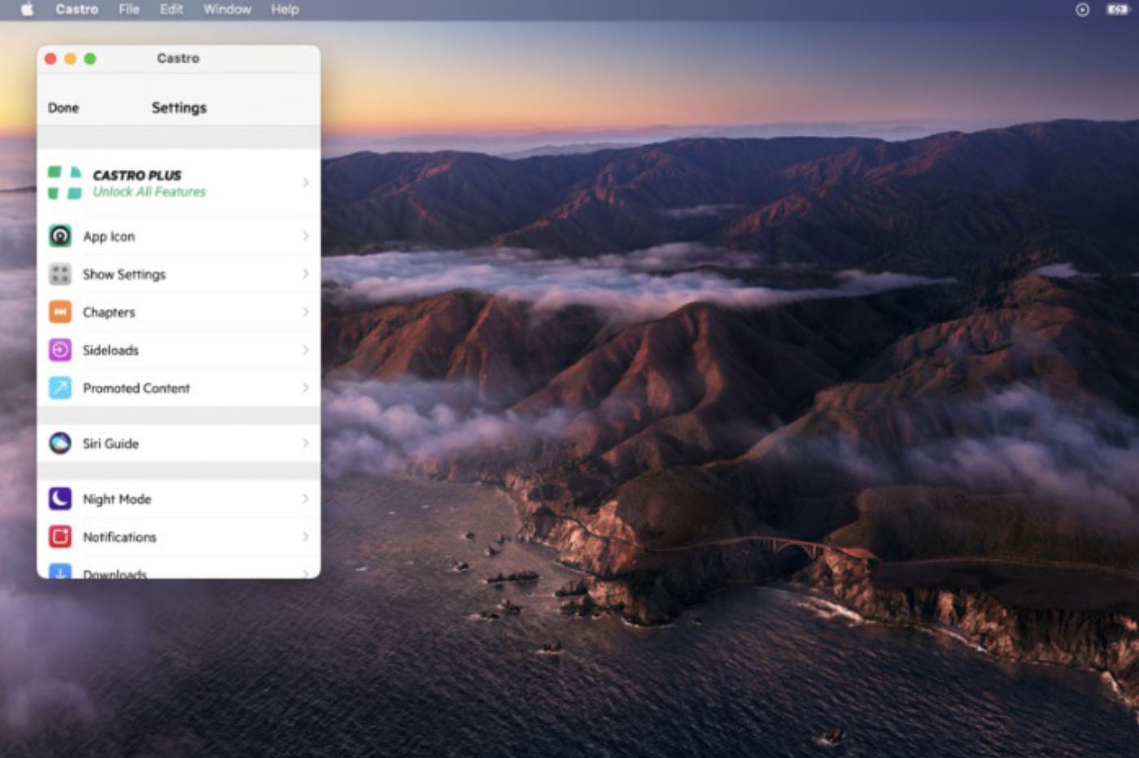Click the CASTRO PLUS title text
Image resolution: width=1139 pixels, height=758 pixels.
point(137,175)
